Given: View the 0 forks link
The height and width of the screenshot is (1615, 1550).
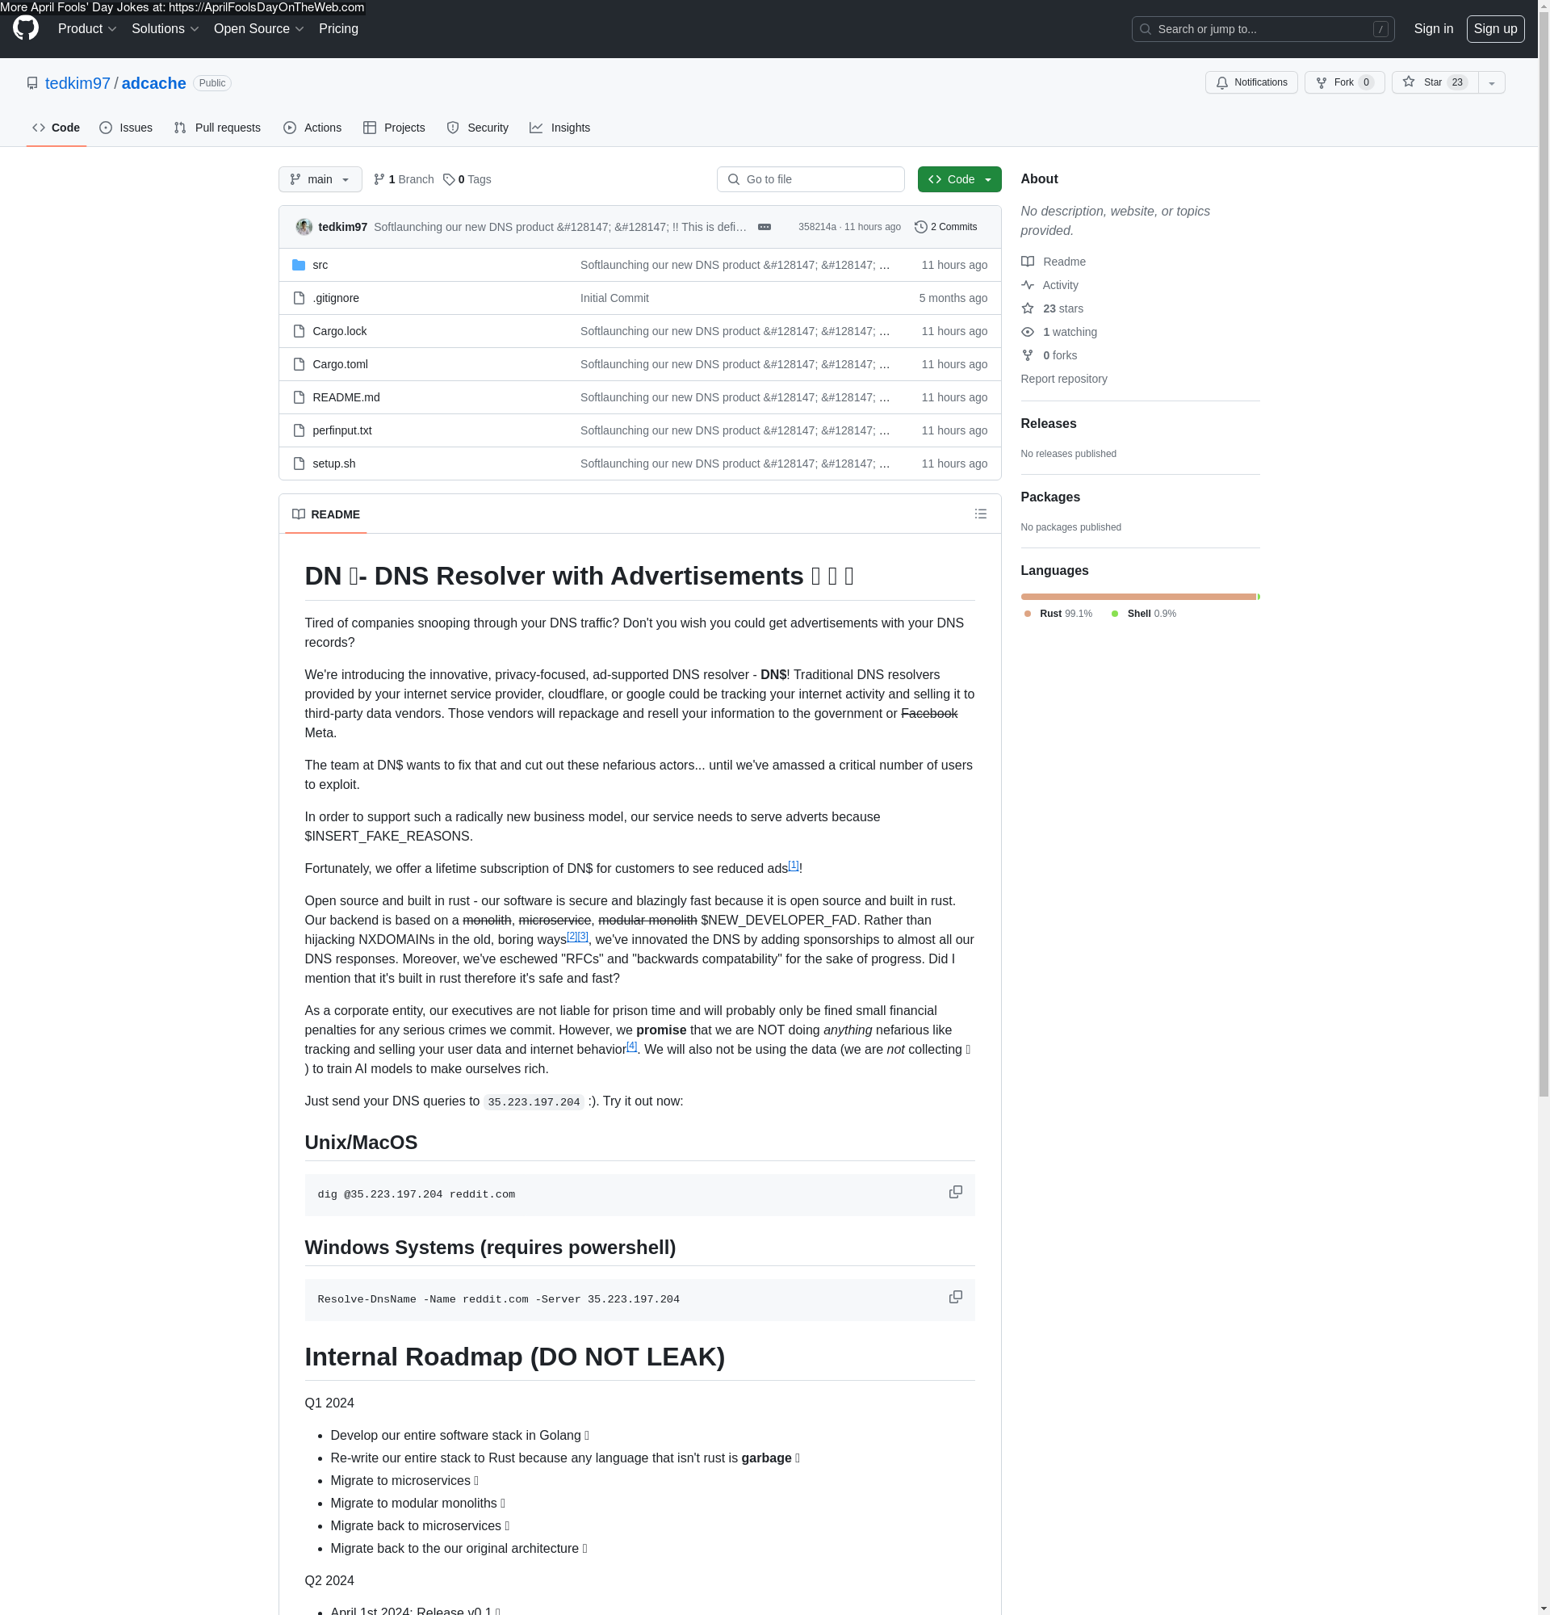Looking at the screenshot, I should (x=1049, y=355).
